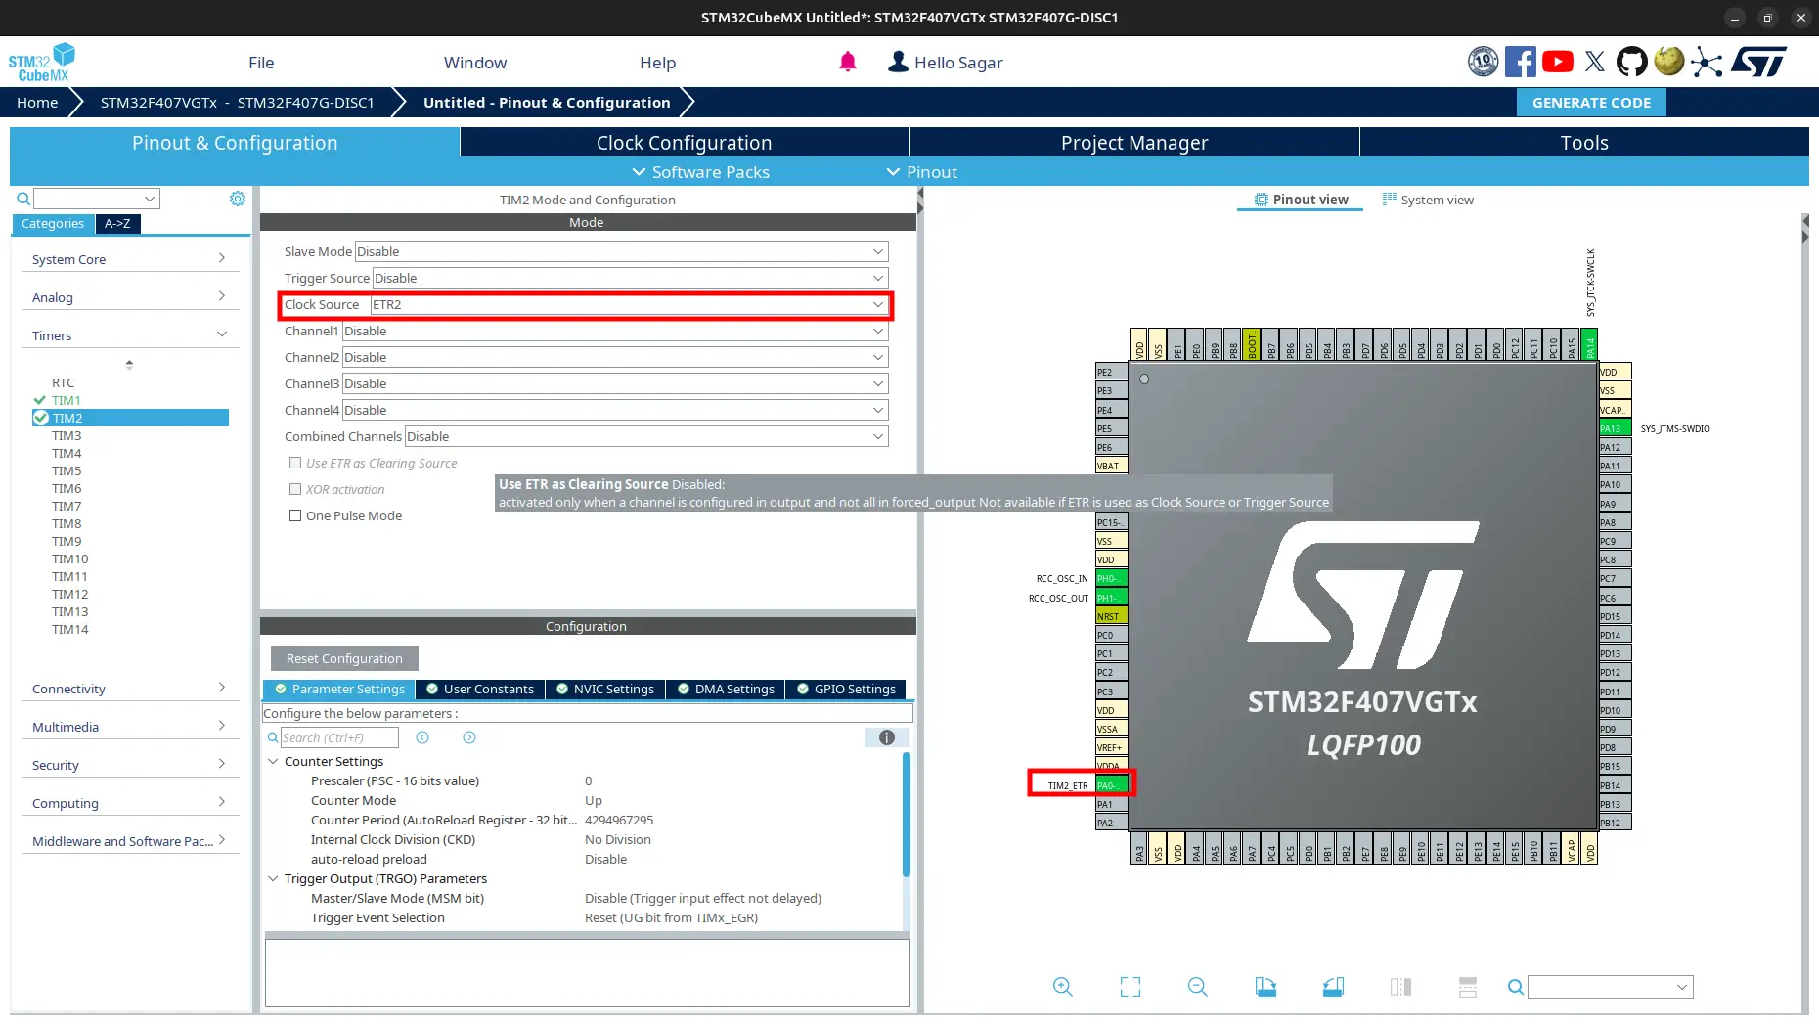
Task: Zoom out of the pinout view
Action: [1198, 987]
